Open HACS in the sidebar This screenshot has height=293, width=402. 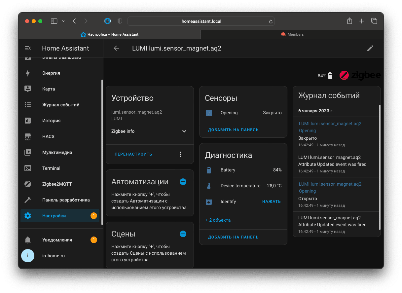tap(48, 136)
